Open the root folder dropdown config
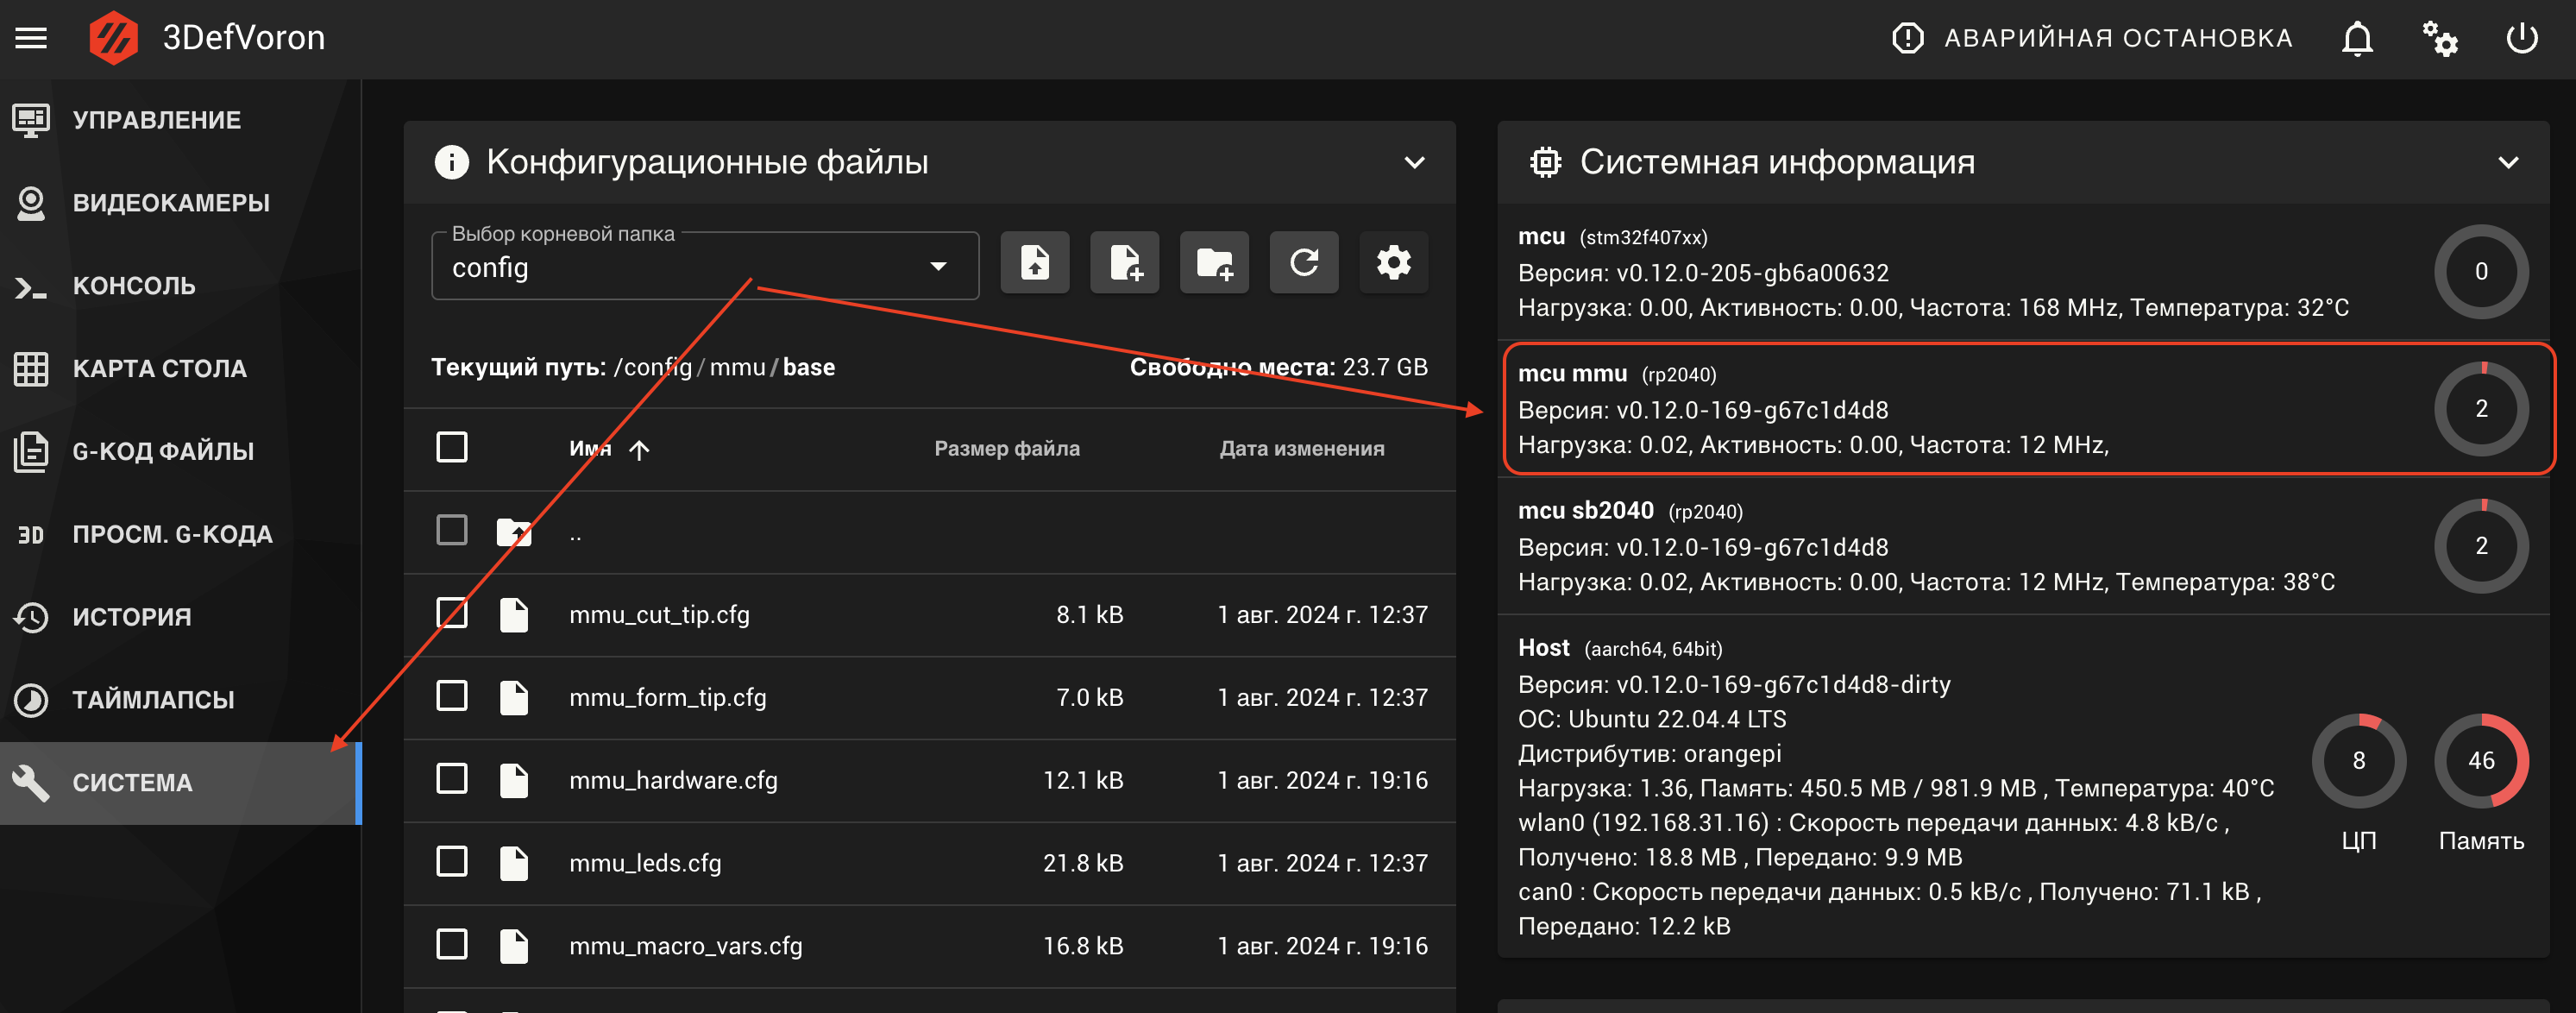The height and width of the screenshot is (1013, 2576). tap(705, 266)
